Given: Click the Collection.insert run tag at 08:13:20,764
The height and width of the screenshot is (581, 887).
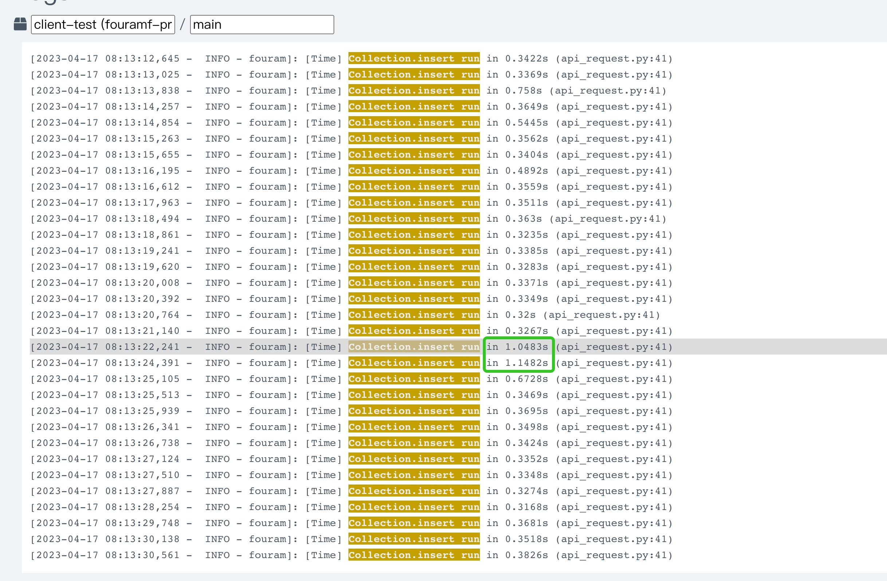Looking at the screenshot, I should pos(414,315).
